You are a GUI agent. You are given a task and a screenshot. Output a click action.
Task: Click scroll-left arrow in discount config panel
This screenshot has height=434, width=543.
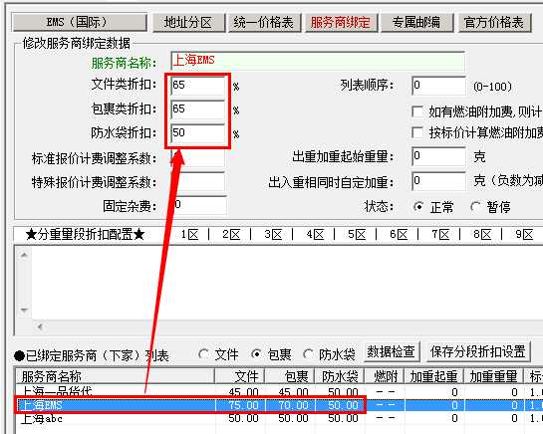(x=40, y=326)
